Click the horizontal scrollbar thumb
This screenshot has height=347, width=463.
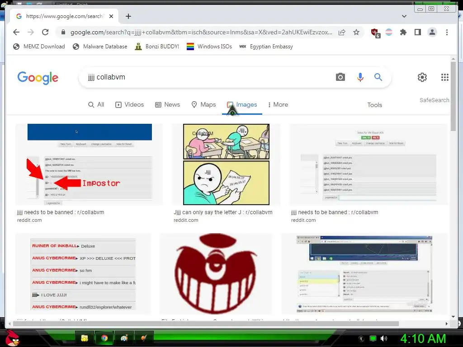click(206, 324)
